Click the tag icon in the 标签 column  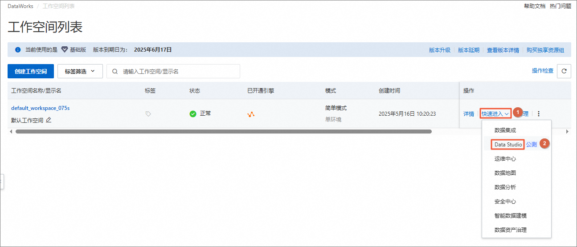pos(148,114)
